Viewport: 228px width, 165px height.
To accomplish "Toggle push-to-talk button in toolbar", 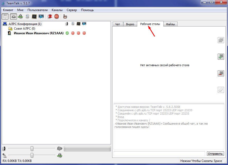I will 13,16.
